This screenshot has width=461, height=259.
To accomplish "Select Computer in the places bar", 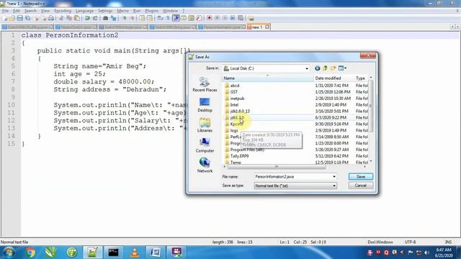I will (x=205, y=145).
